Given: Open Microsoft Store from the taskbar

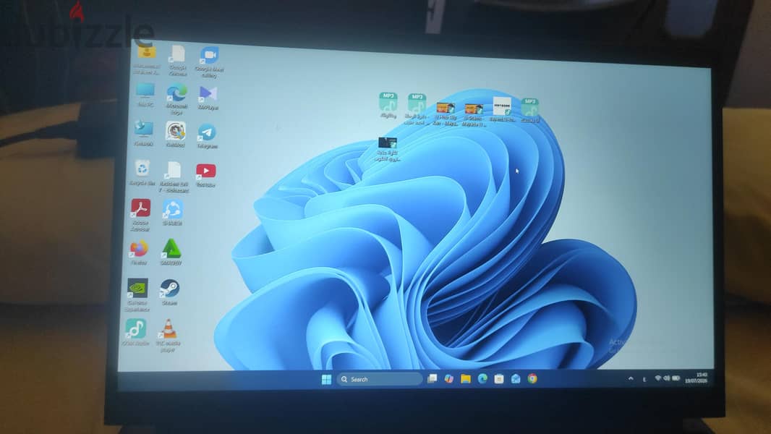Looking at the screenshot, I should [x=499, y=378].
